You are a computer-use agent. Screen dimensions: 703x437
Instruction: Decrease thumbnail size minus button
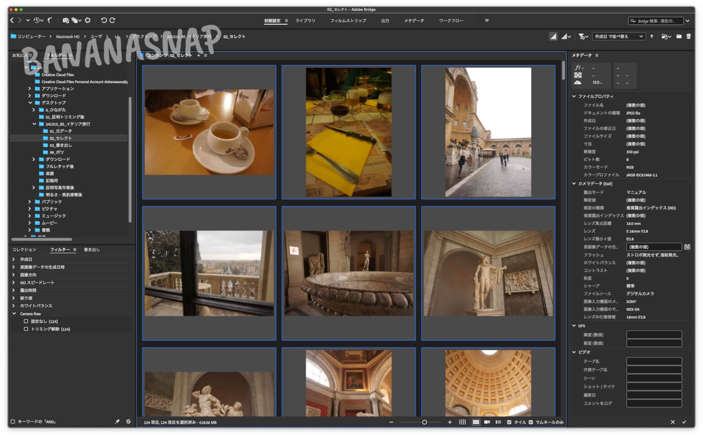tap(391, 422)
